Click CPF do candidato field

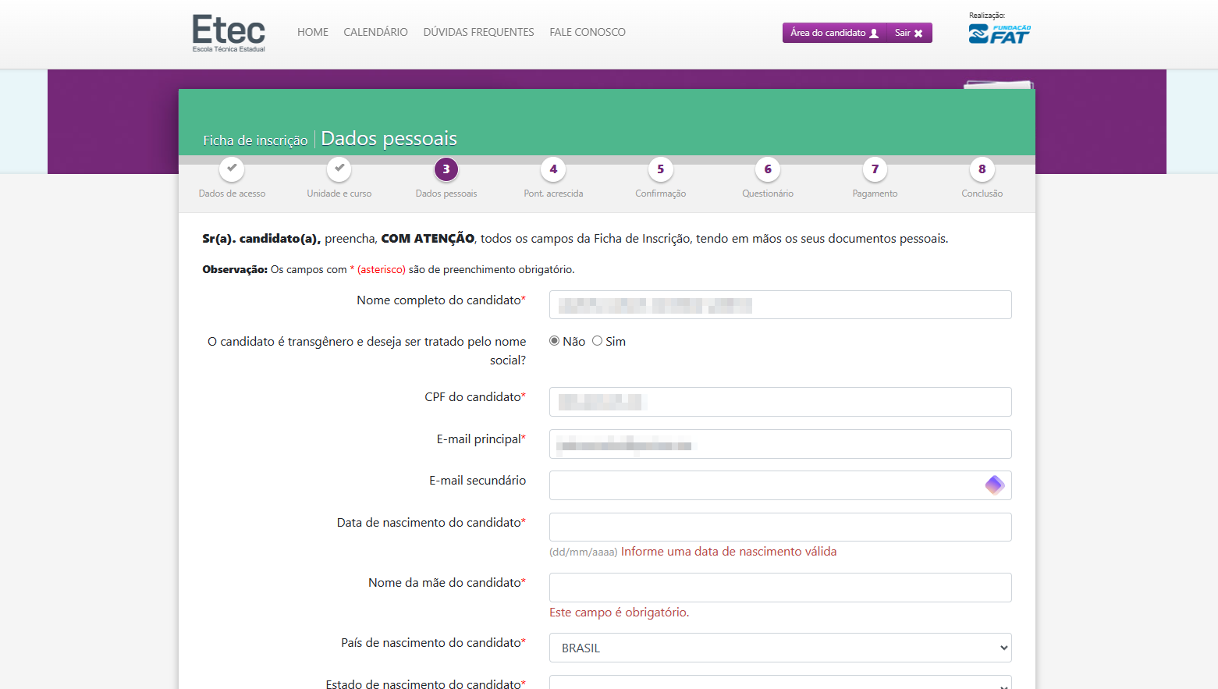[x=780, y=402]
